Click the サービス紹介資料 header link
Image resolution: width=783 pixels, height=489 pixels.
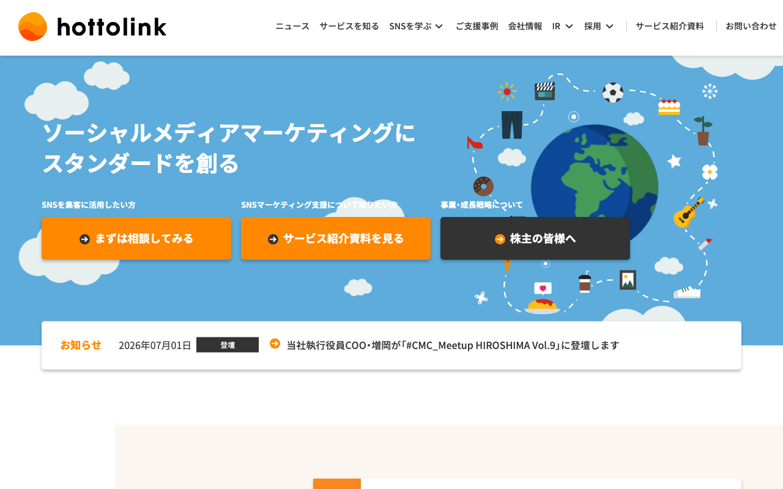pyautogui.click(x=670, y=26)
